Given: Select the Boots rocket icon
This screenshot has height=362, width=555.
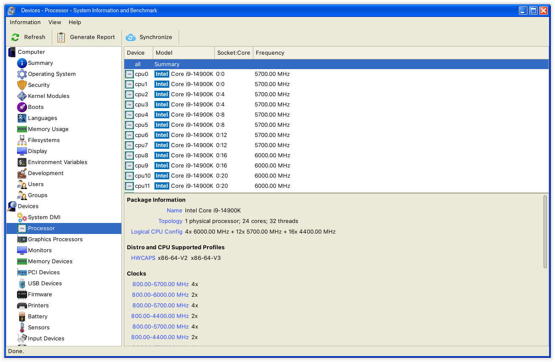Looking at the screenshot, I should [22, 107].
